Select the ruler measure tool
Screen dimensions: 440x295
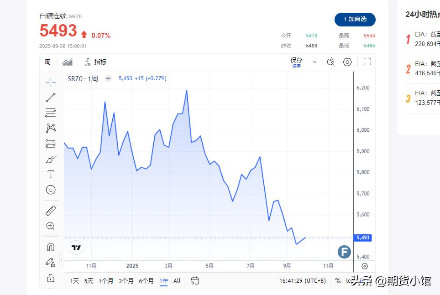tap(51, 211)
